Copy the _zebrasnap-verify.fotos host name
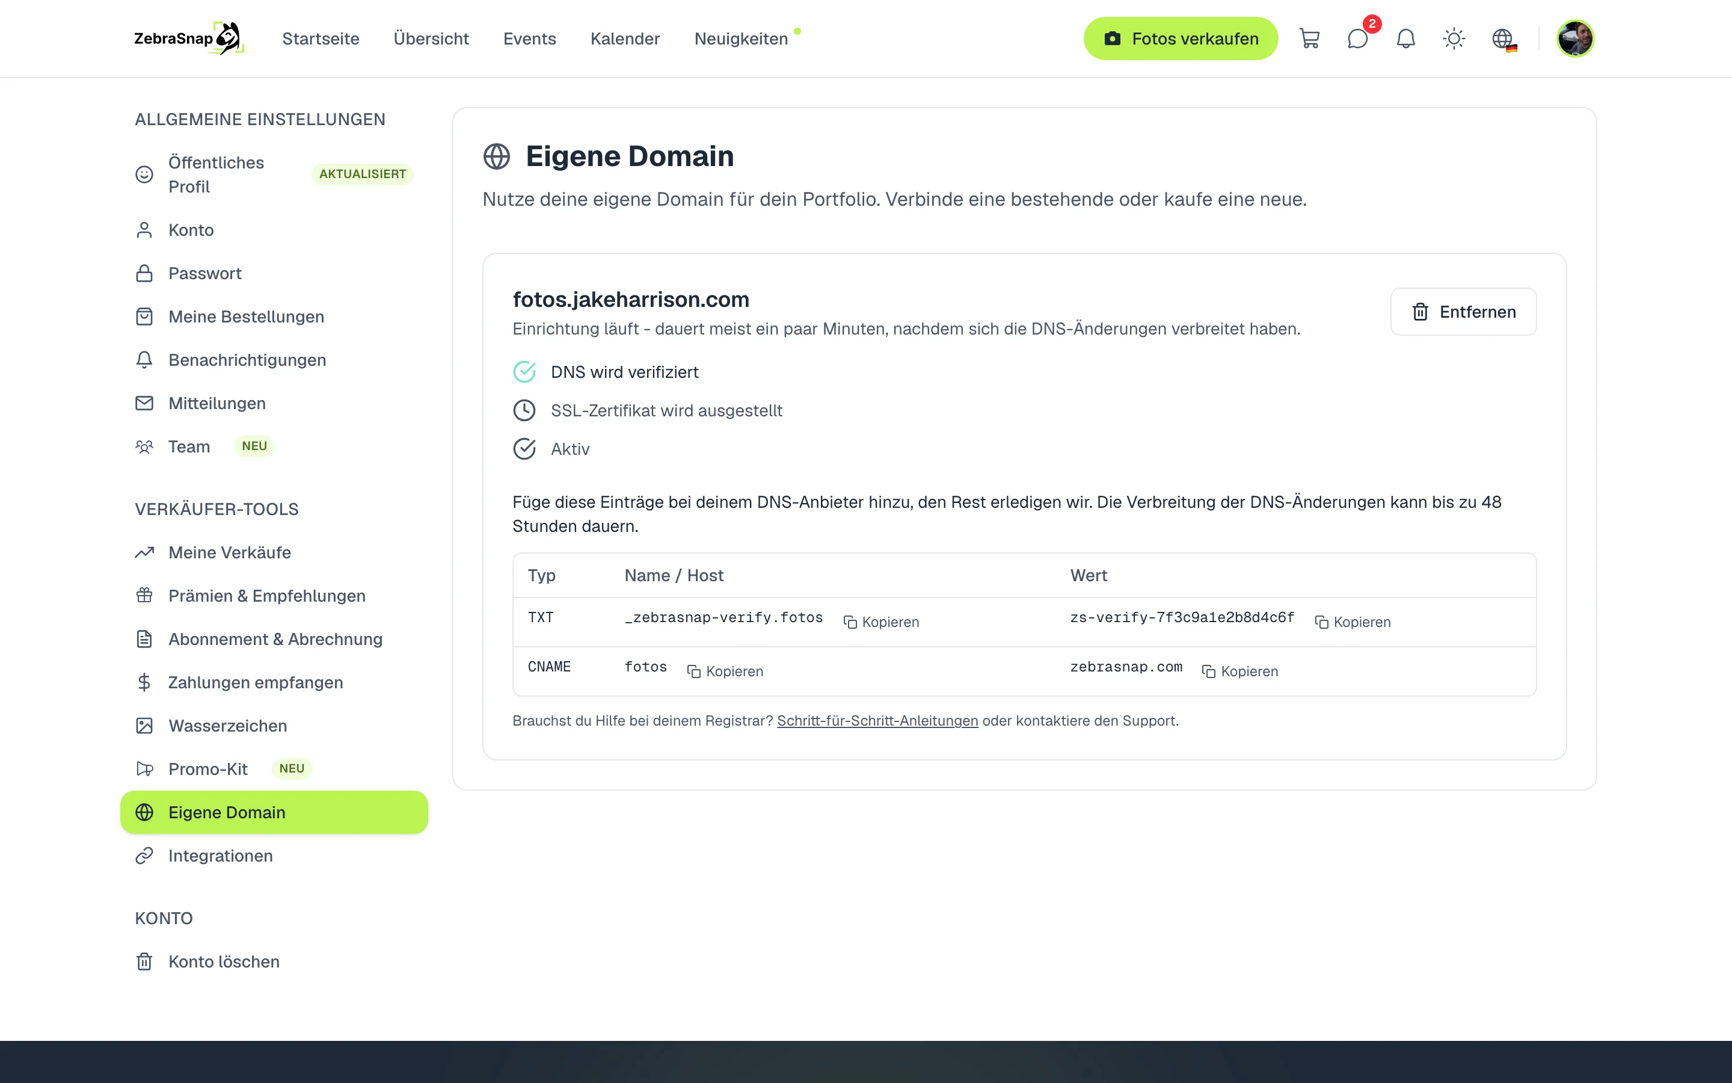 [881, 622]
